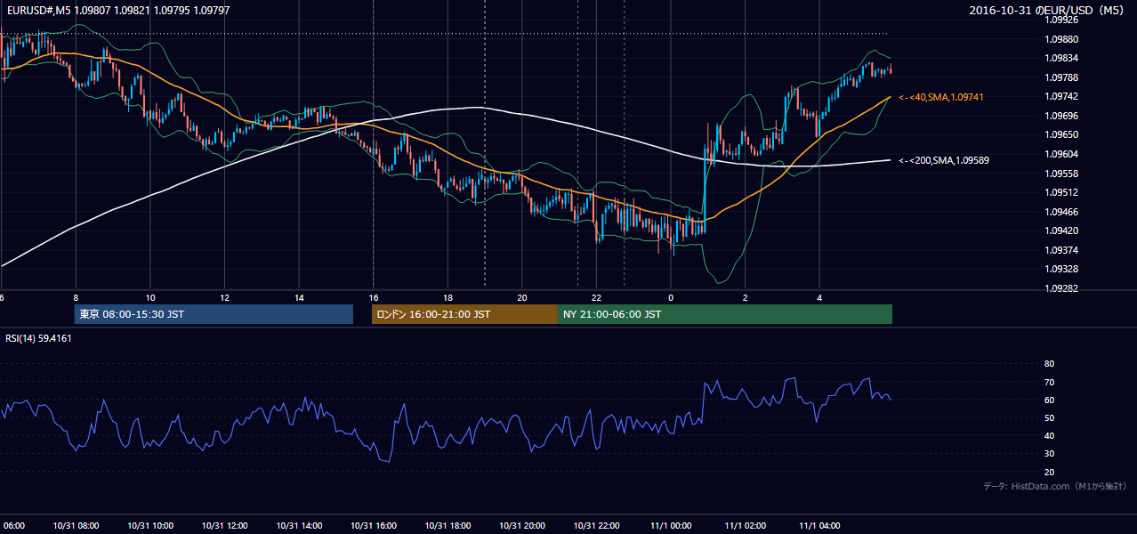Click price level 1.09604 on the axis

coord(1061,154)
